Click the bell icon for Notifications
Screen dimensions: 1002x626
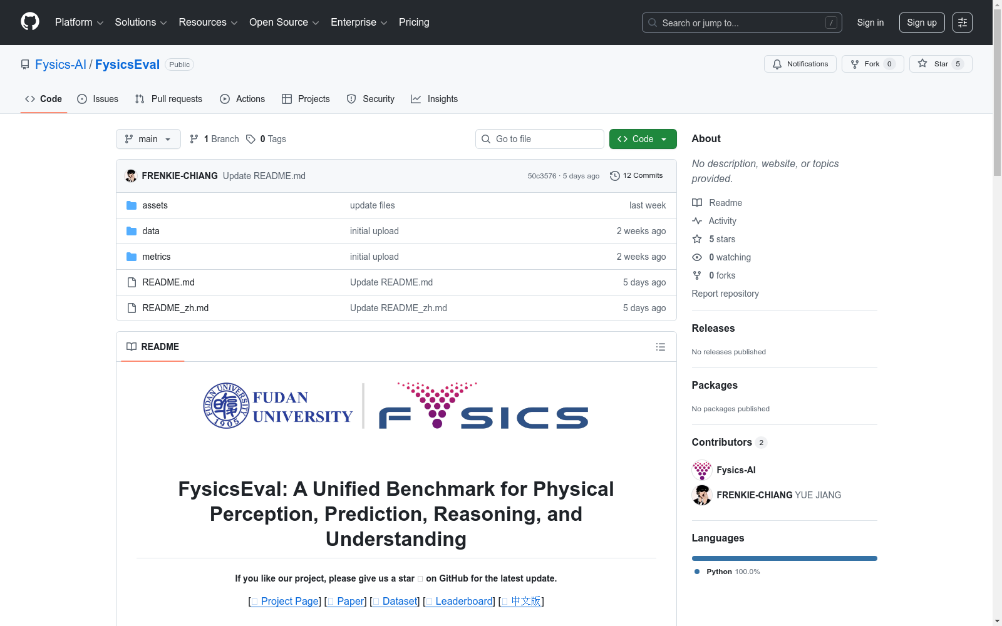[777, 64]
